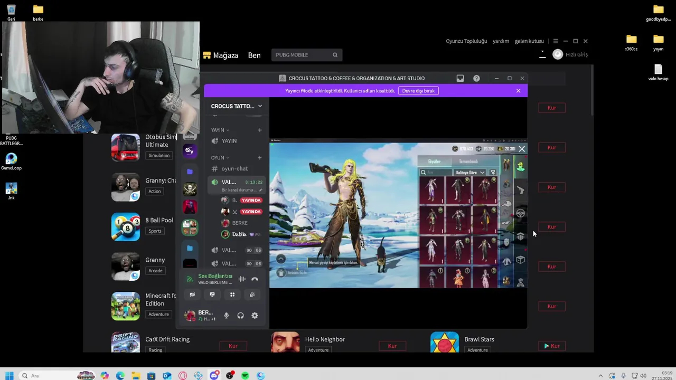Open Ben tab in GameLoop
676x380 pixels.
pos(254,55)
